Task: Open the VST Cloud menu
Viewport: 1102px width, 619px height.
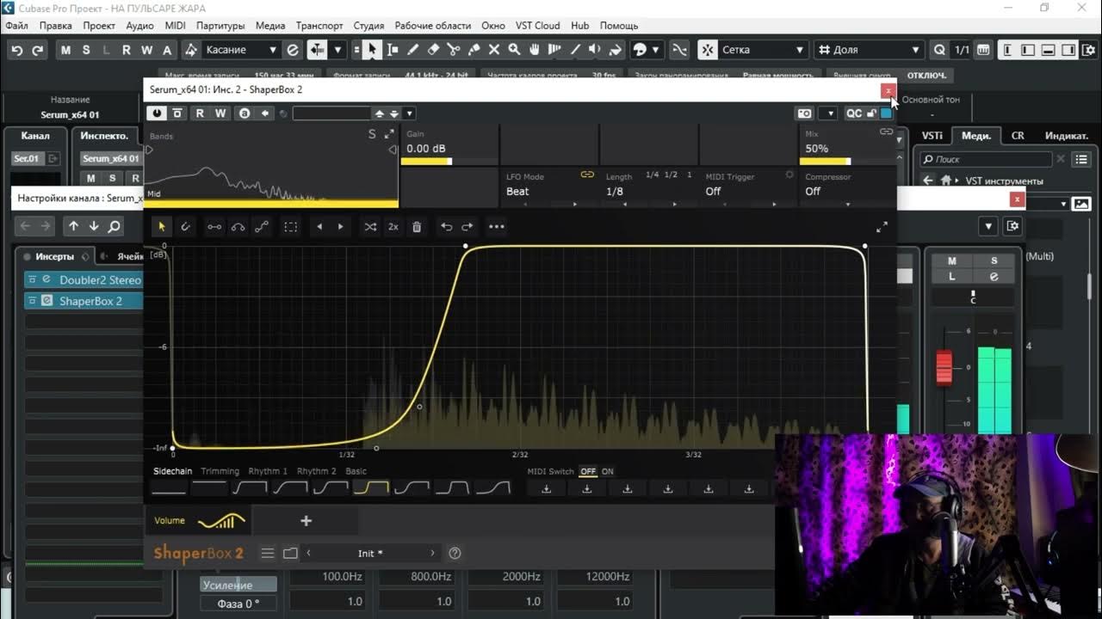Action: coord(537,26)
